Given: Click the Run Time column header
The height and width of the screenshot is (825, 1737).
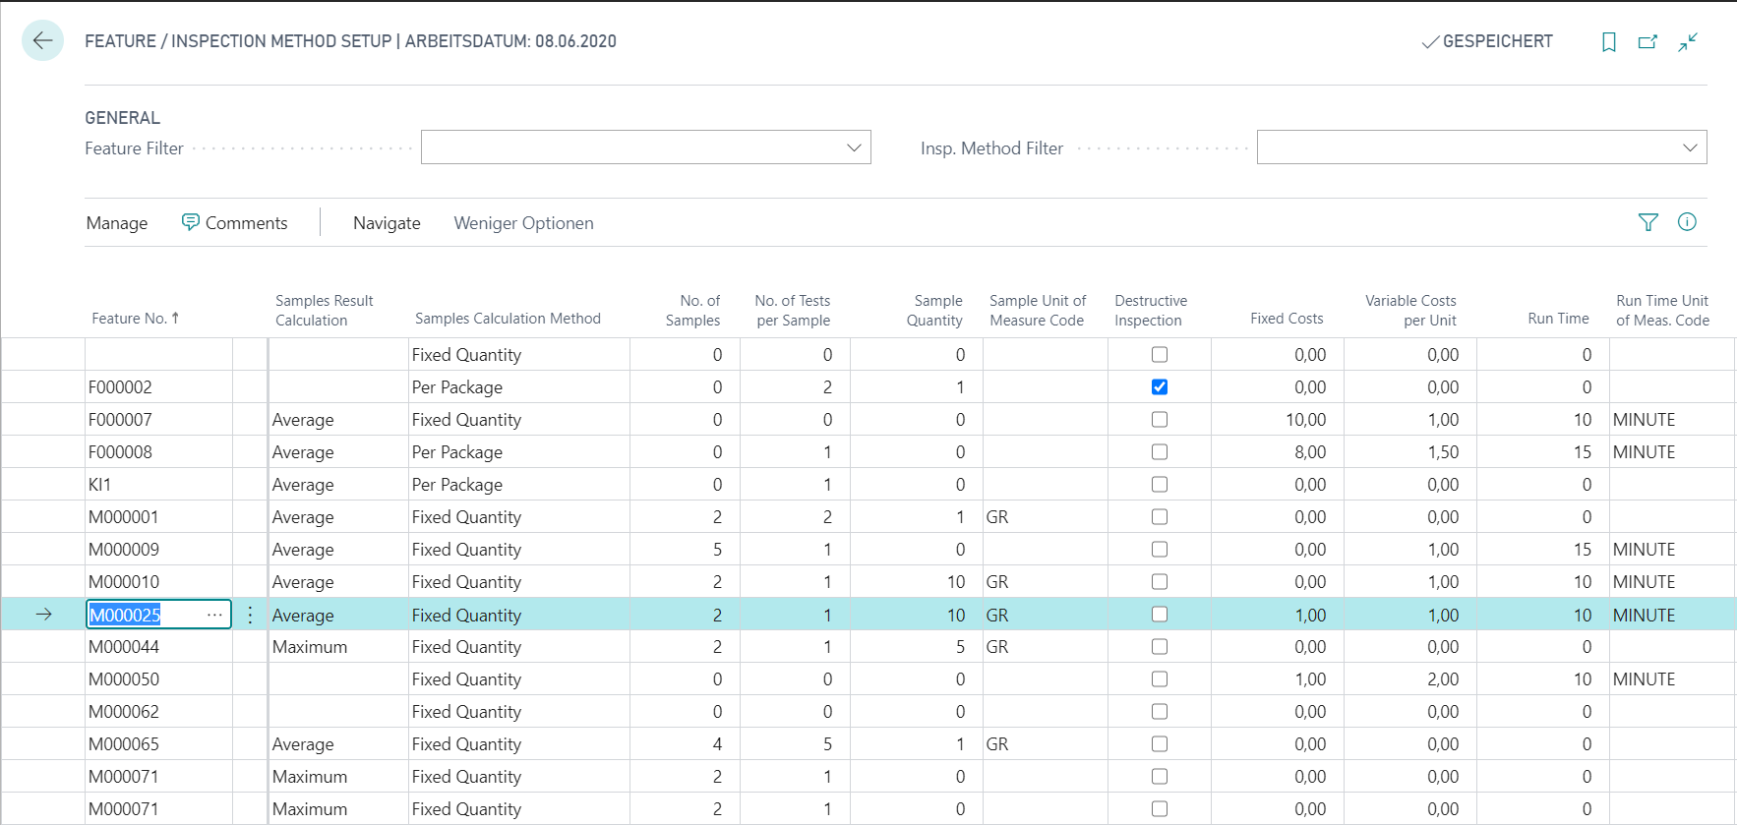Looking at the screenshot, I should 1558,319.
